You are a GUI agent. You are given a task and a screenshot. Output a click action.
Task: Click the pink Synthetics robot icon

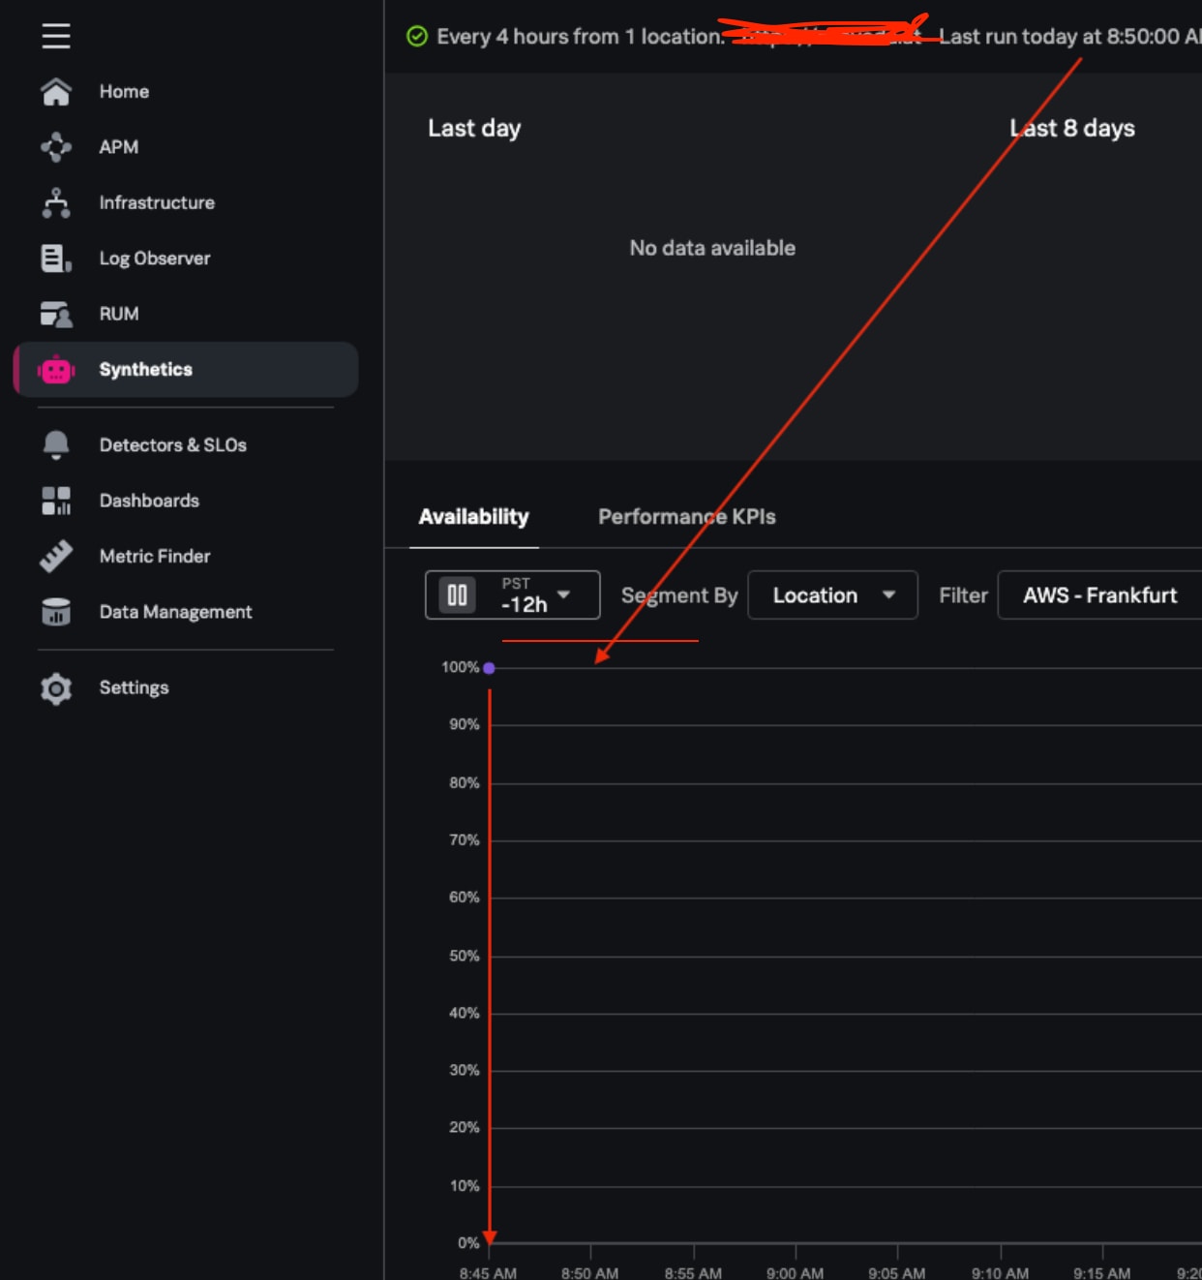[56, 370]
